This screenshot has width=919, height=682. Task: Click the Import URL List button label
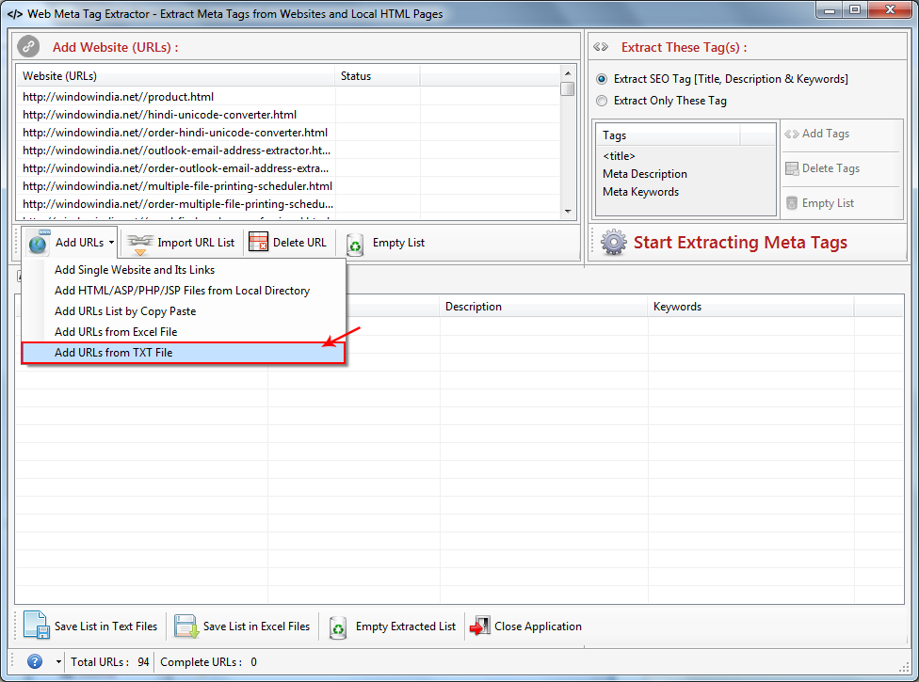[196, 243]
